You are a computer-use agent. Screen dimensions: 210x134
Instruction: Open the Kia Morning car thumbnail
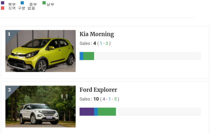(41, 51)
